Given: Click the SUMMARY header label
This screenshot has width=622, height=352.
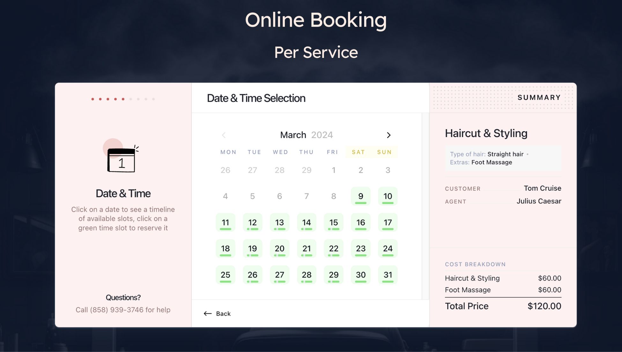Looking at the screenshot, I should (x=539, y=98).
